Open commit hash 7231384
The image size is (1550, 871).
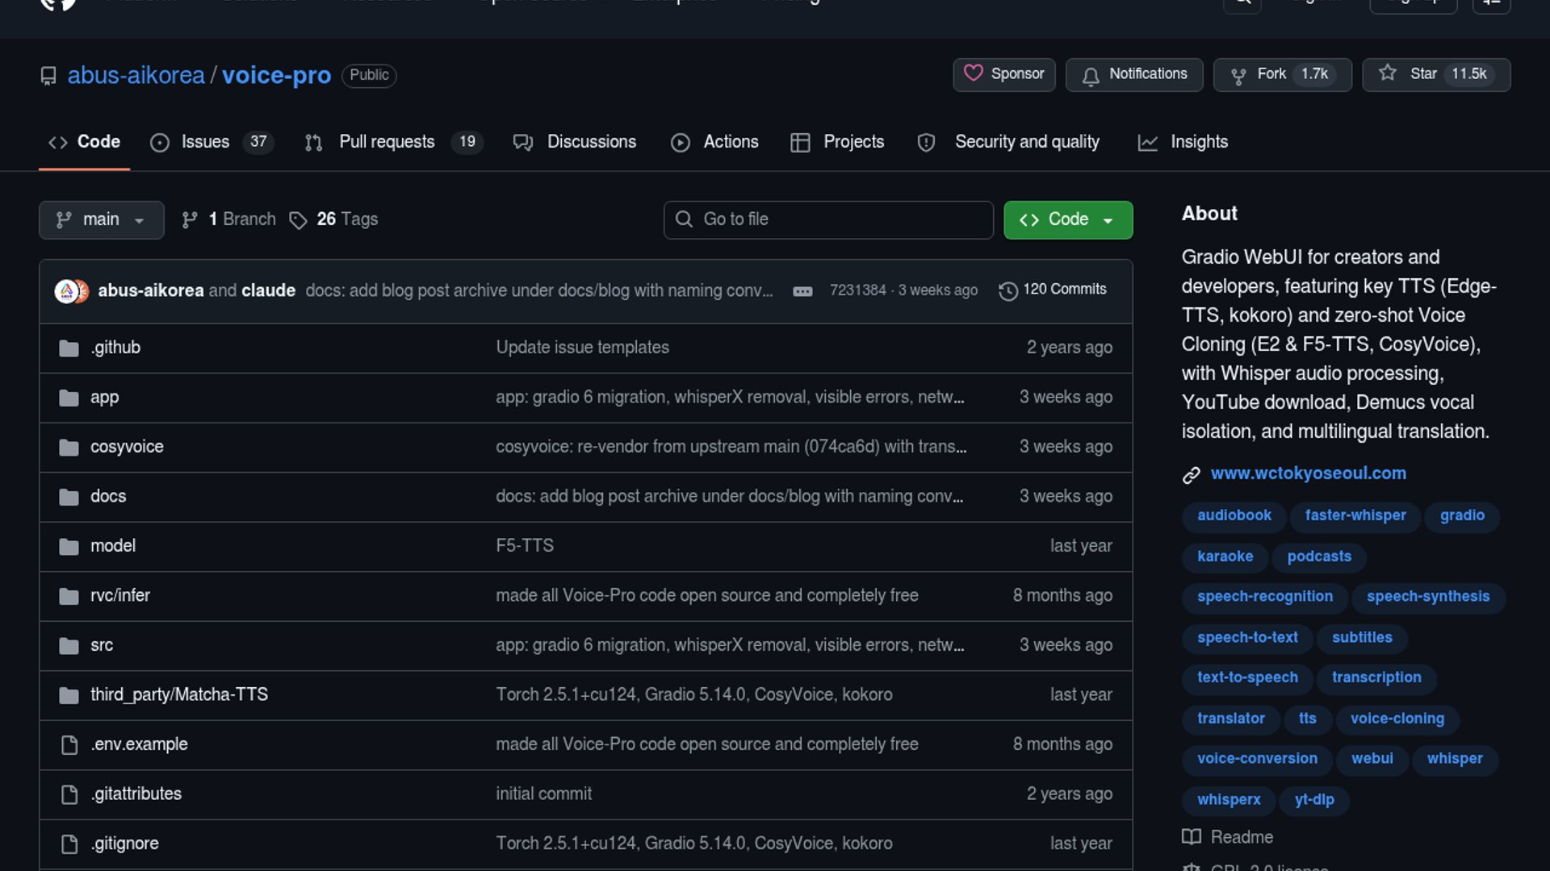tap(857, 290)
